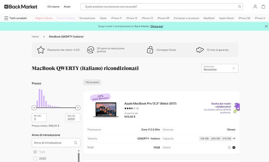Image resolution: width=269 pixels, height=162 pixels.
Task: Click the year filter list scrollbar
Action: coord(78,156)
